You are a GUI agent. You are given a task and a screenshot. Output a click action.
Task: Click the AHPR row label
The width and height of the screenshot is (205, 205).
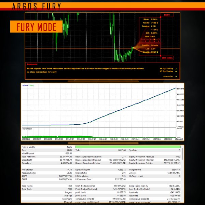coord(24,176)
